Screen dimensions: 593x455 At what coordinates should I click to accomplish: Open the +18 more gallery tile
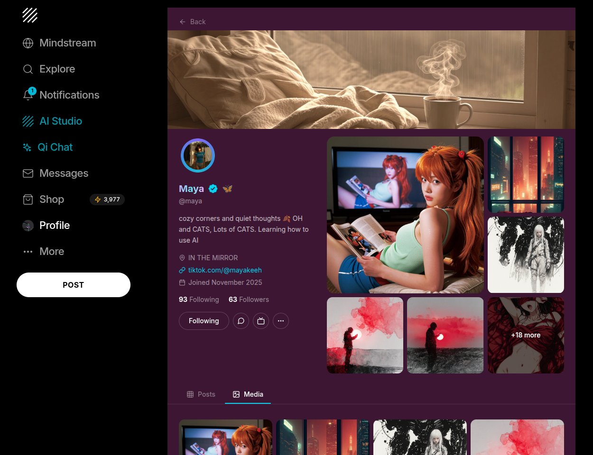[526, 335]
